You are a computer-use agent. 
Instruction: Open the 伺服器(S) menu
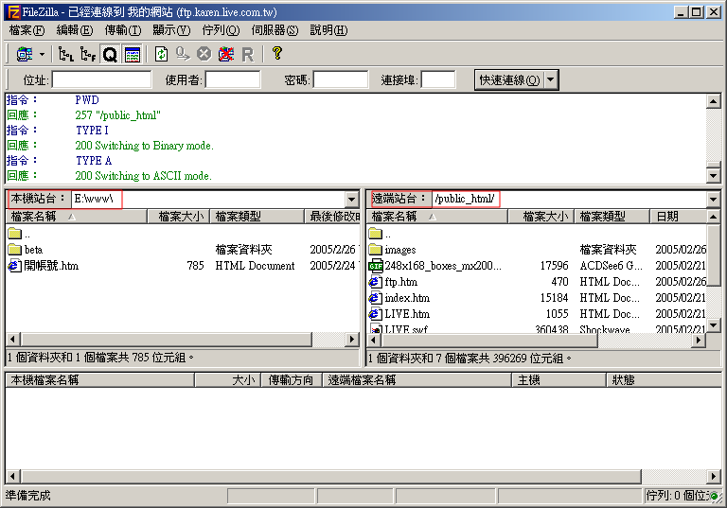point(275,30)
